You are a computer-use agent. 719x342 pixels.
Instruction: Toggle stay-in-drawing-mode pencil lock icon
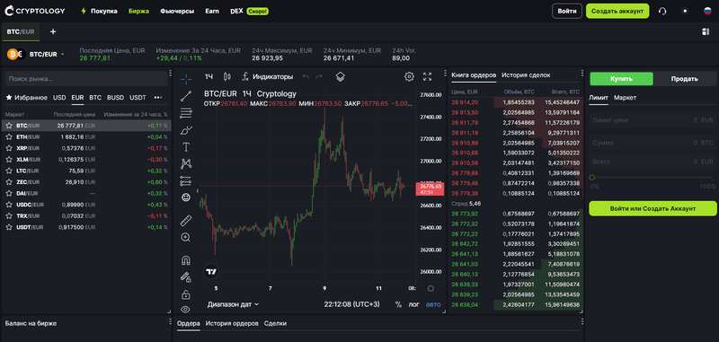tap(186, 277)
